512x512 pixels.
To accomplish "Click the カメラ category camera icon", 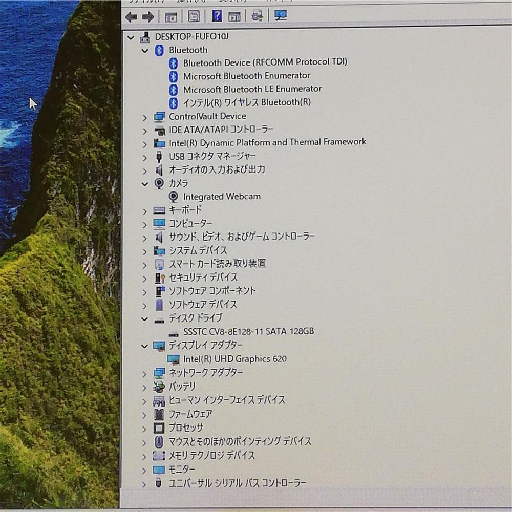I will pos(159,183).
